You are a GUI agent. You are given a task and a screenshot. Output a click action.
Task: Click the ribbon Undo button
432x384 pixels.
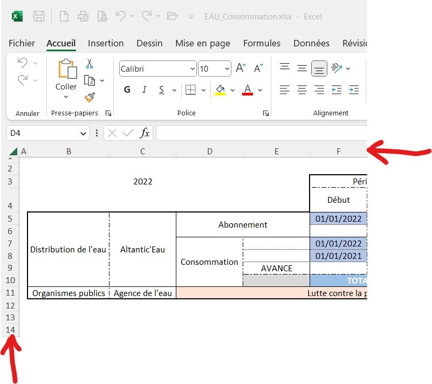pos(23,63)
